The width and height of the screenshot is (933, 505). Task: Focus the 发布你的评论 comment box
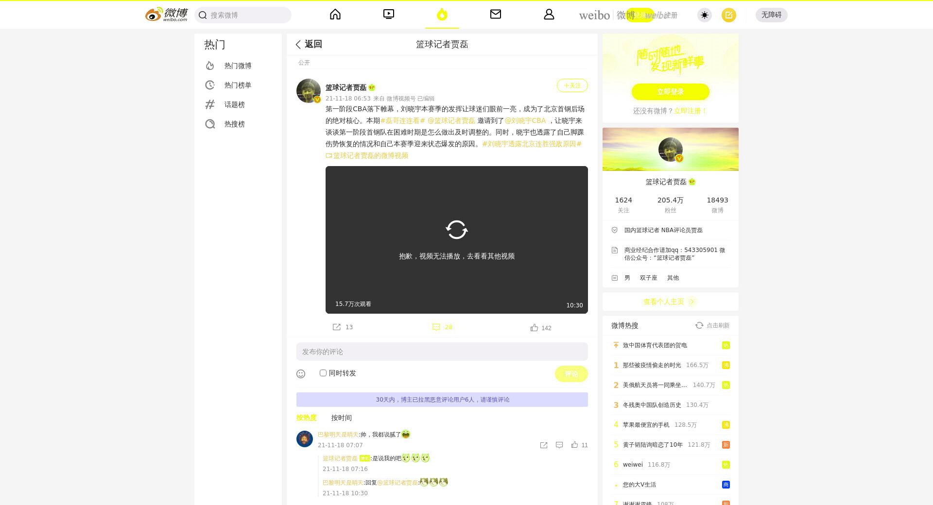coord(442,352)
